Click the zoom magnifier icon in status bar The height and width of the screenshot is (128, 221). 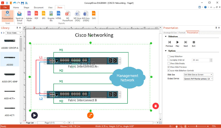click(x=181, y=126)
